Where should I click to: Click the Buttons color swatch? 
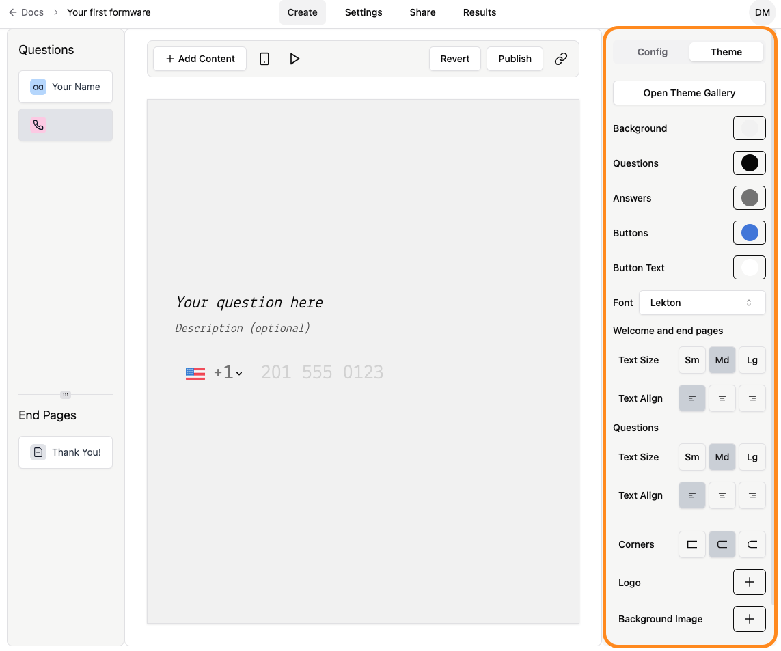click(749, 232)
